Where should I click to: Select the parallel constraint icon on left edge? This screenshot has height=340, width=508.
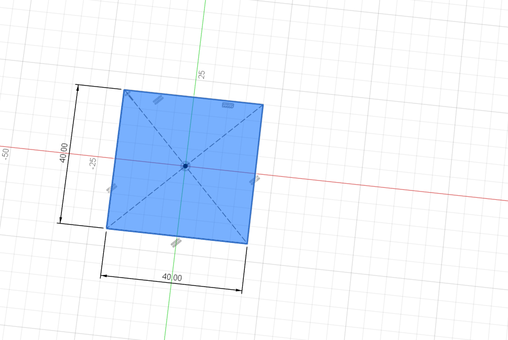tap(112, 188)
